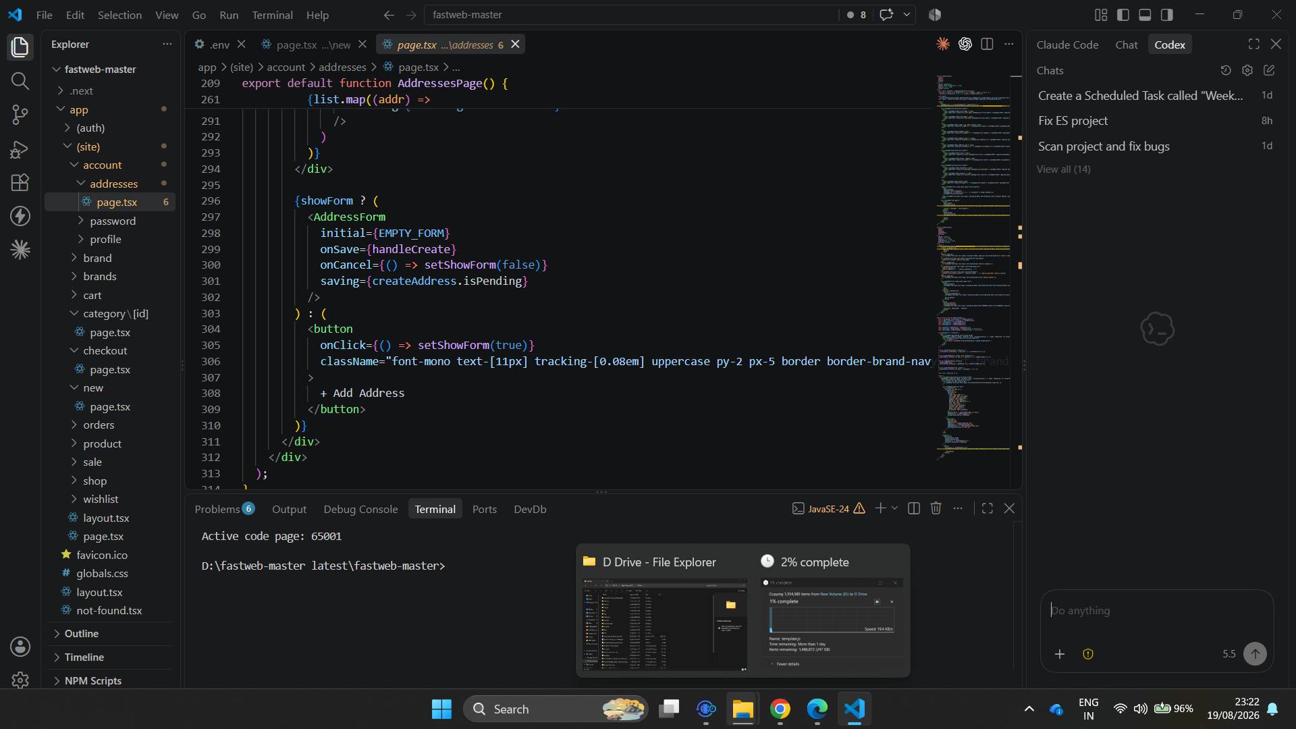Open the new terminal launch profile dropdown

coord(895,508)
